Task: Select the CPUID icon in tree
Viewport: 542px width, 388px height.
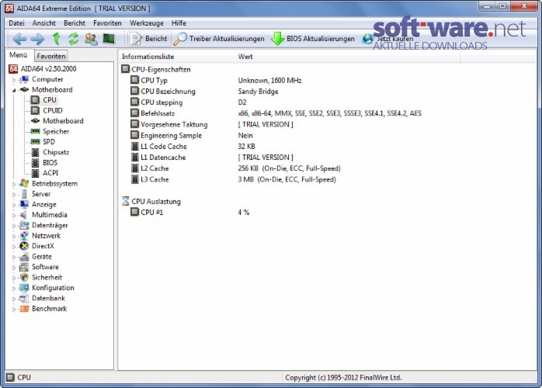Action: [35, 110]
